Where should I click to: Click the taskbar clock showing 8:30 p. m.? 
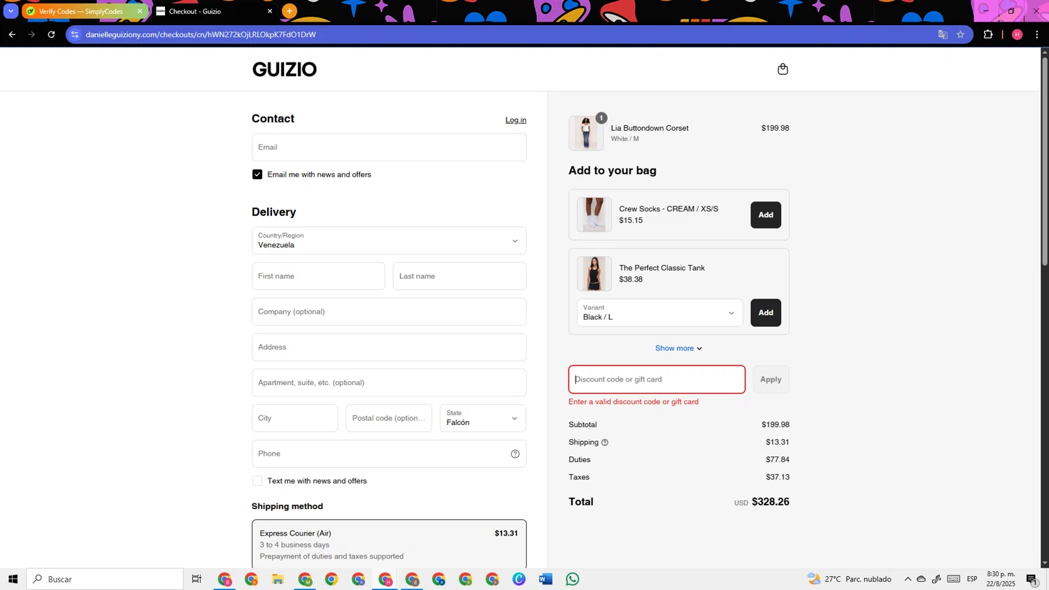(1001, 579)
